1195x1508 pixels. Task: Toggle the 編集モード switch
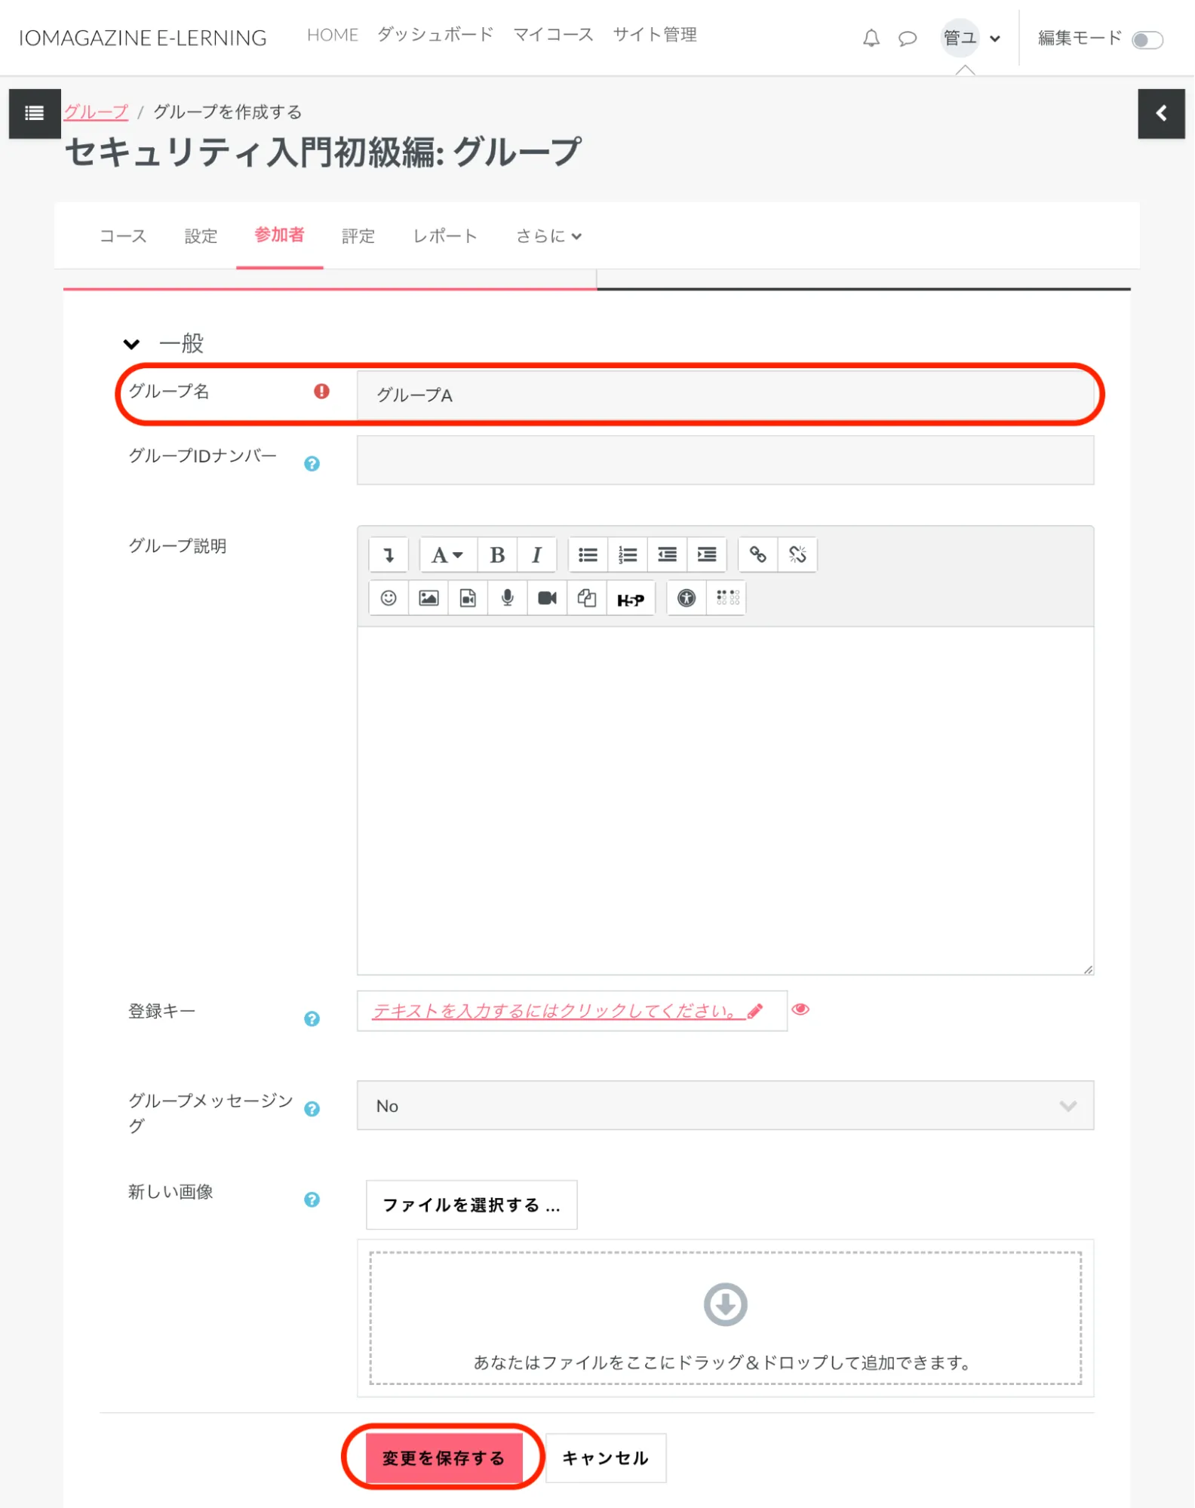1147,39
